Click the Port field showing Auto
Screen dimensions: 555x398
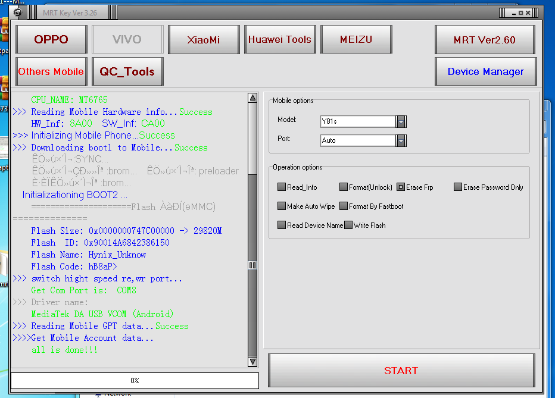tap(358, 140)
